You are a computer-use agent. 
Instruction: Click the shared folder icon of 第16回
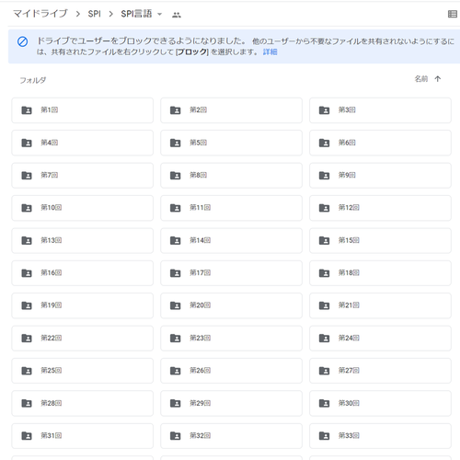click(x=27, y=273)
